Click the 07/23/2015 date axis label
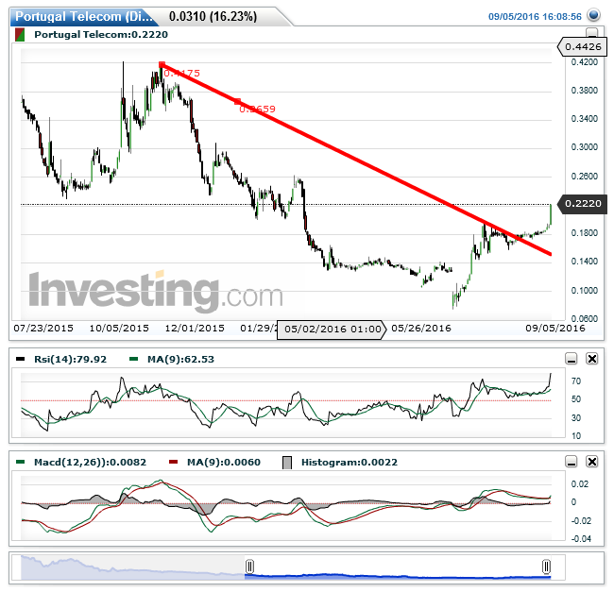Image resolution: width=614 pixels, height=592 pixels. [43, 328]
